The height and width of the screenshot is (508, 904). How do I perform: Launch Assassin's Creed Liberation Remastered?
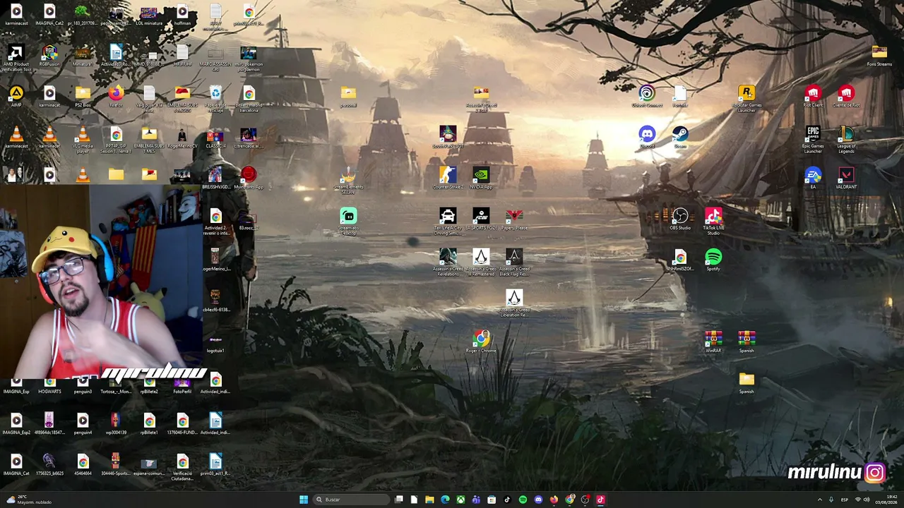click(x=514, y=303)
